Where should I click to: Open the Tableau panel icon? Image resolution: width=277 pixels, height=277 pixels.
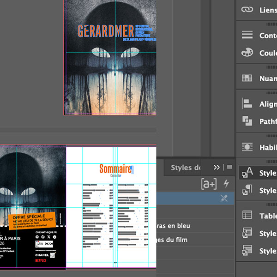pyautogui.click(x=247, y=215)
